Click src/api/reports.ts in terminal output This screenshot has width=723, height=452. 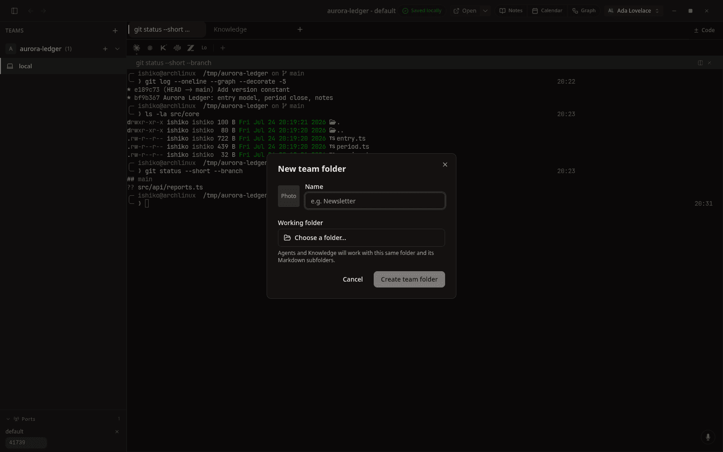pyautogui.click(x=170, y=188)
